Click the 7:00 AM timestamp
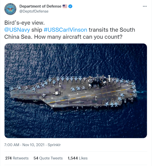The width and height of the screenshot is (153, 166). click(x=12, y=145)
